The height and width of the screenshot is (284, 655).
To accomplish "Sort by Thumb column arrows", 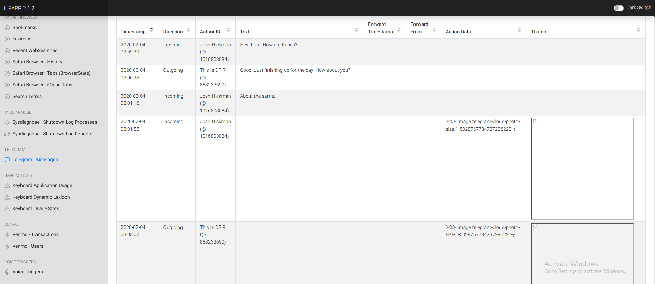I will 638,30.
